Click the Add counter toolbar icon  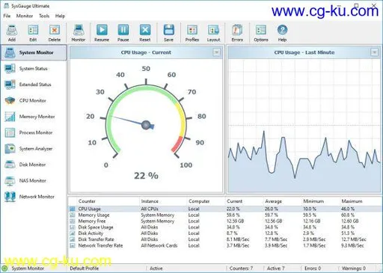(x=12, y=33)
